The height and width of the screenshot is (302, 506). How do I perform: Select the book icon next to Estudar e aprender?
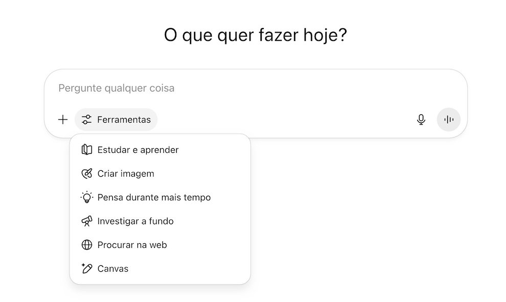[87, 150]
